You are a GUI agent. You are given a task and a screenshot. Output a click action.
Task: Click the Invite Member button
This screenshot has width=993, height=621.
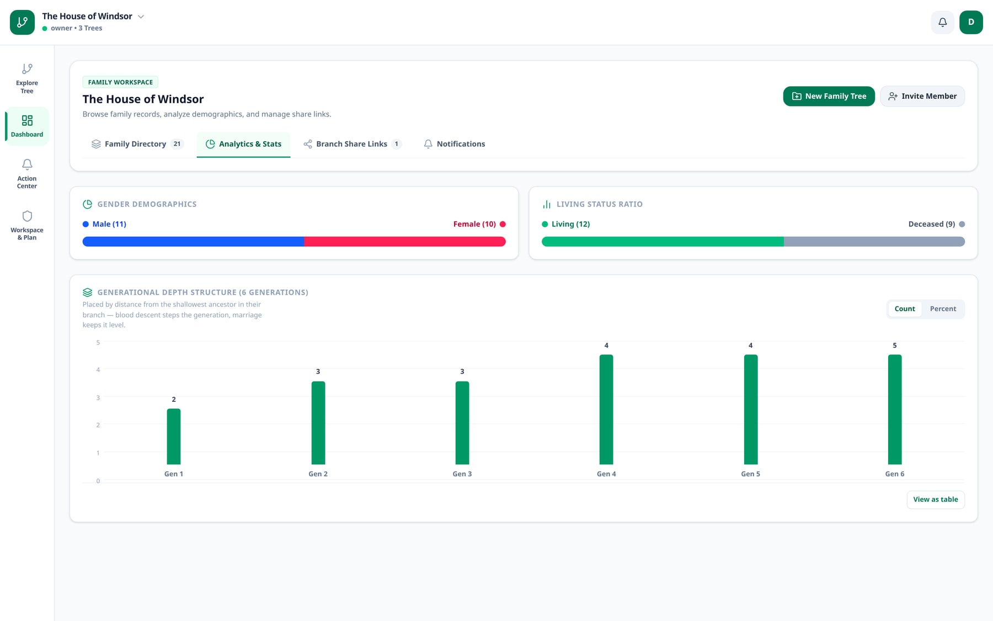pos(922,96)
